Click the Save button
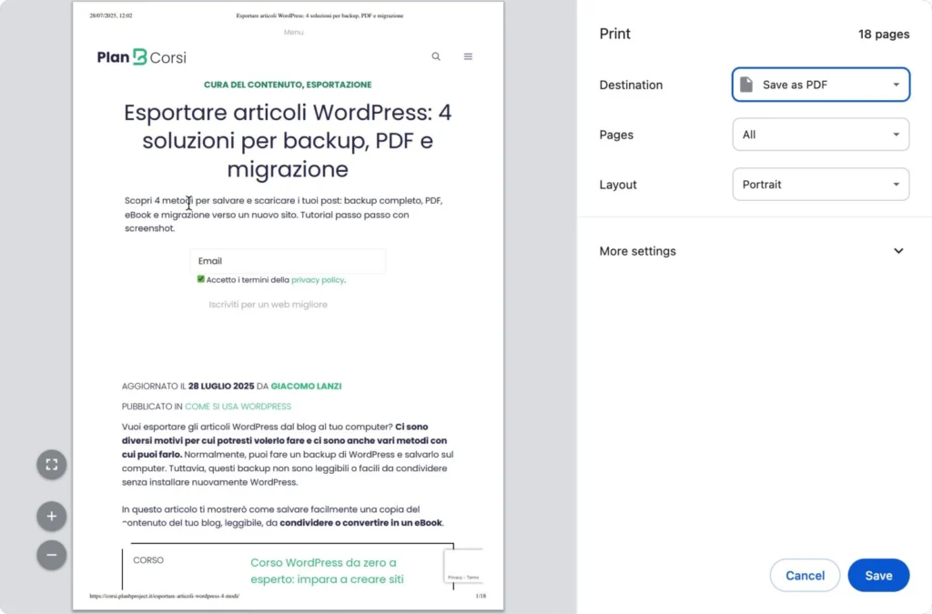Viewport: 932px width, 614px height. [x=878, y=576]
